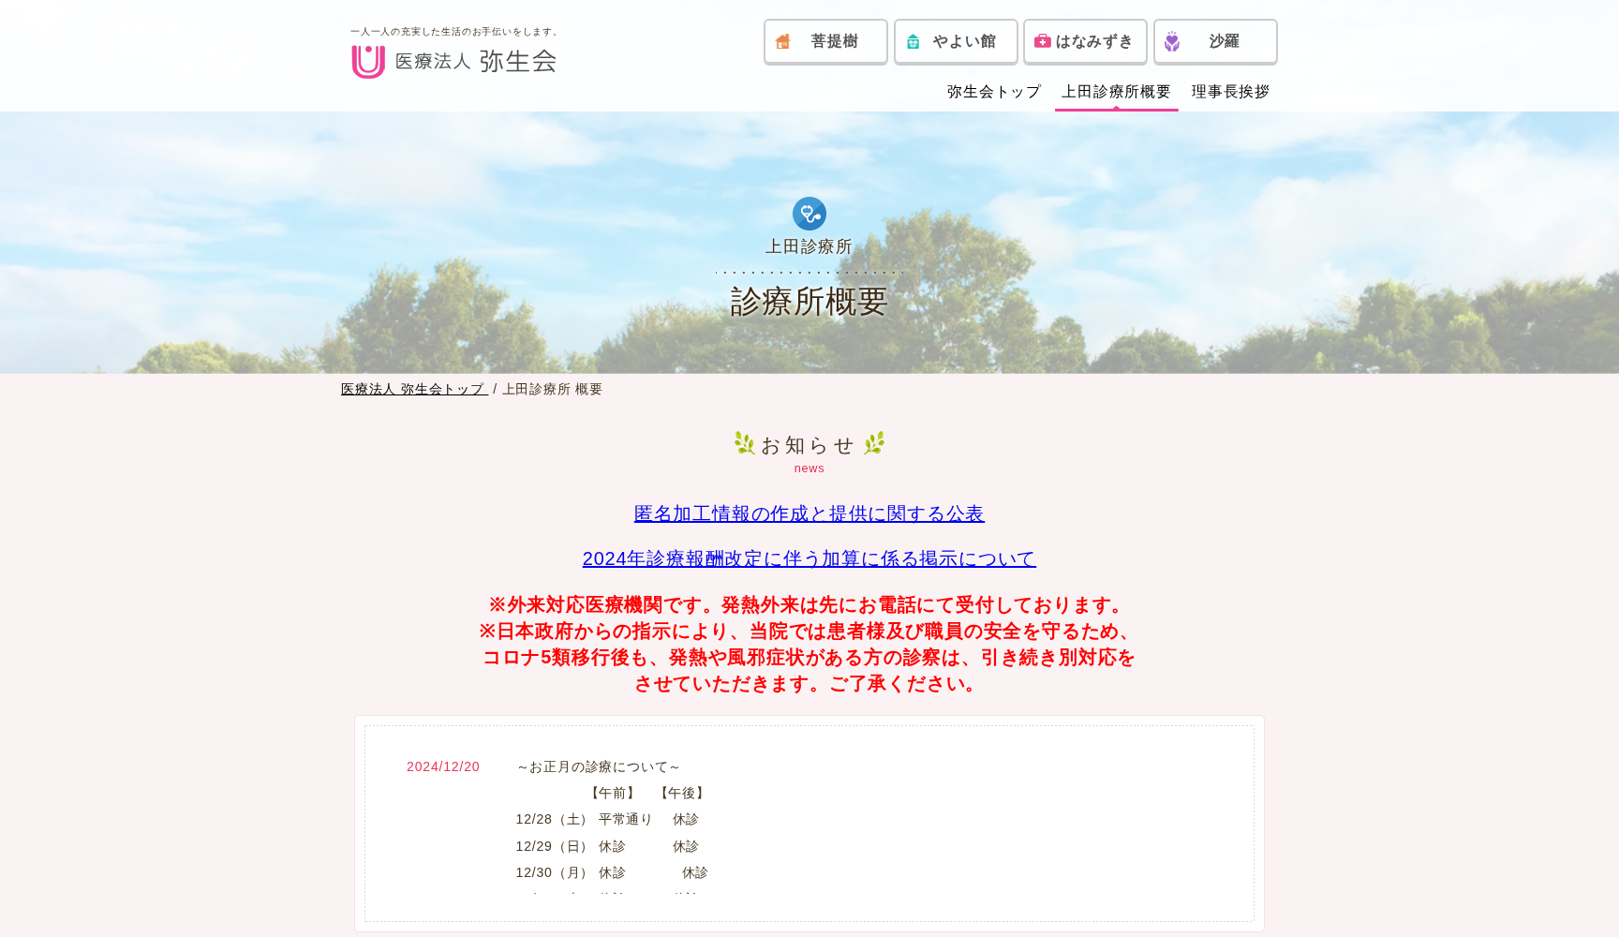Screen dimensions: 1619x937
Task: Click the 沙羅 facility button
Action: 1215,41
